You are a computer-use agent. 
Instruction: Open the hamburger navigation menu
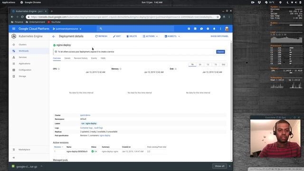point(14,28)
